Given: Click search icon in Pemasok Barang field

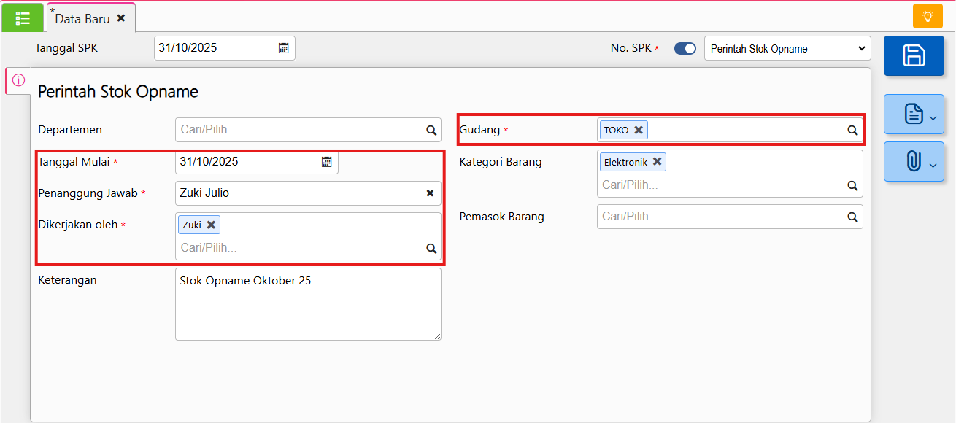Looking at the screenshot, I should click(x=852, y=217).
